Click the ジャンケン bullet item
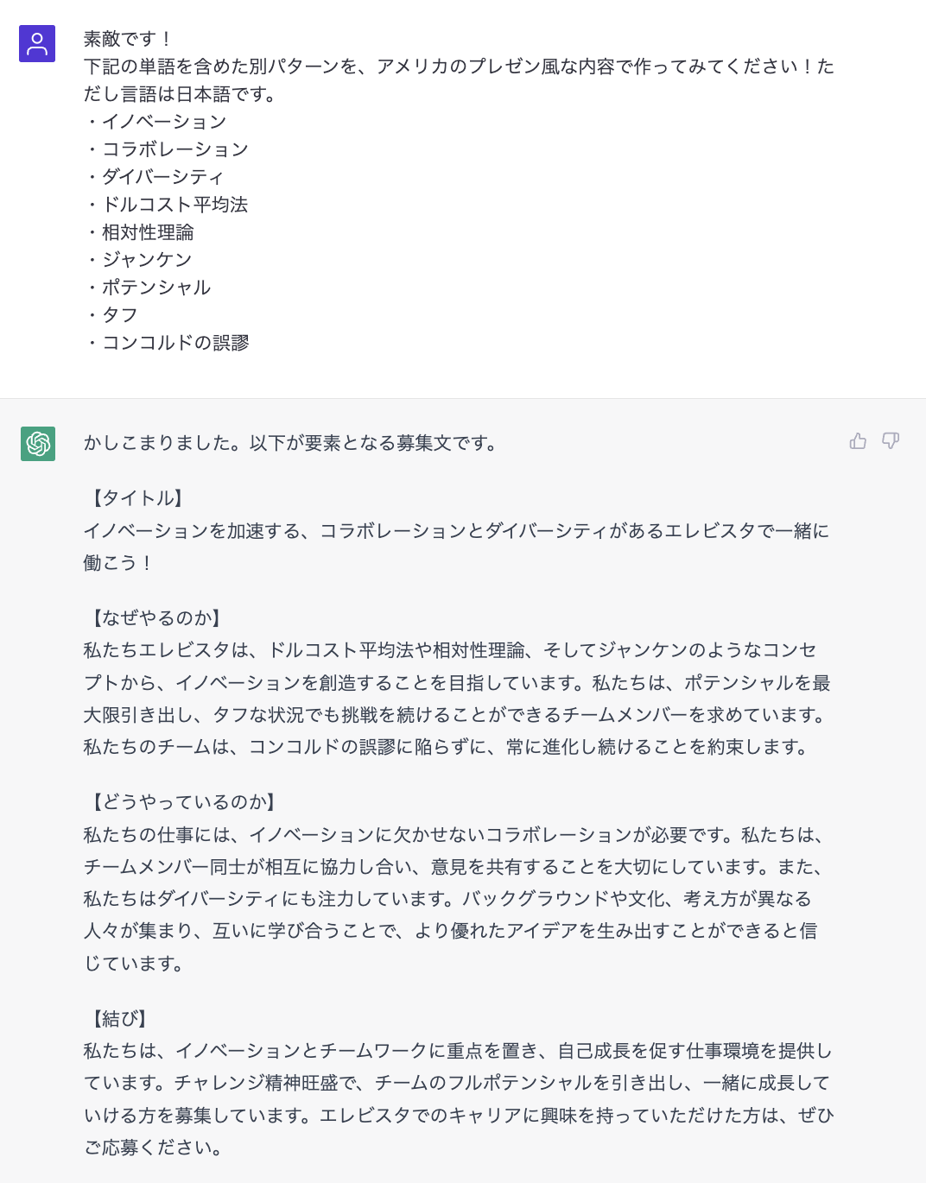The image size is (926, 1183). [147, 260]
